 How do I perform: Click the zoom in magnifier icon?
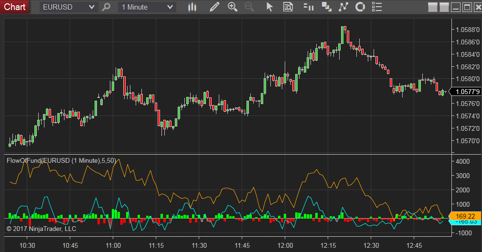[232, 7]
